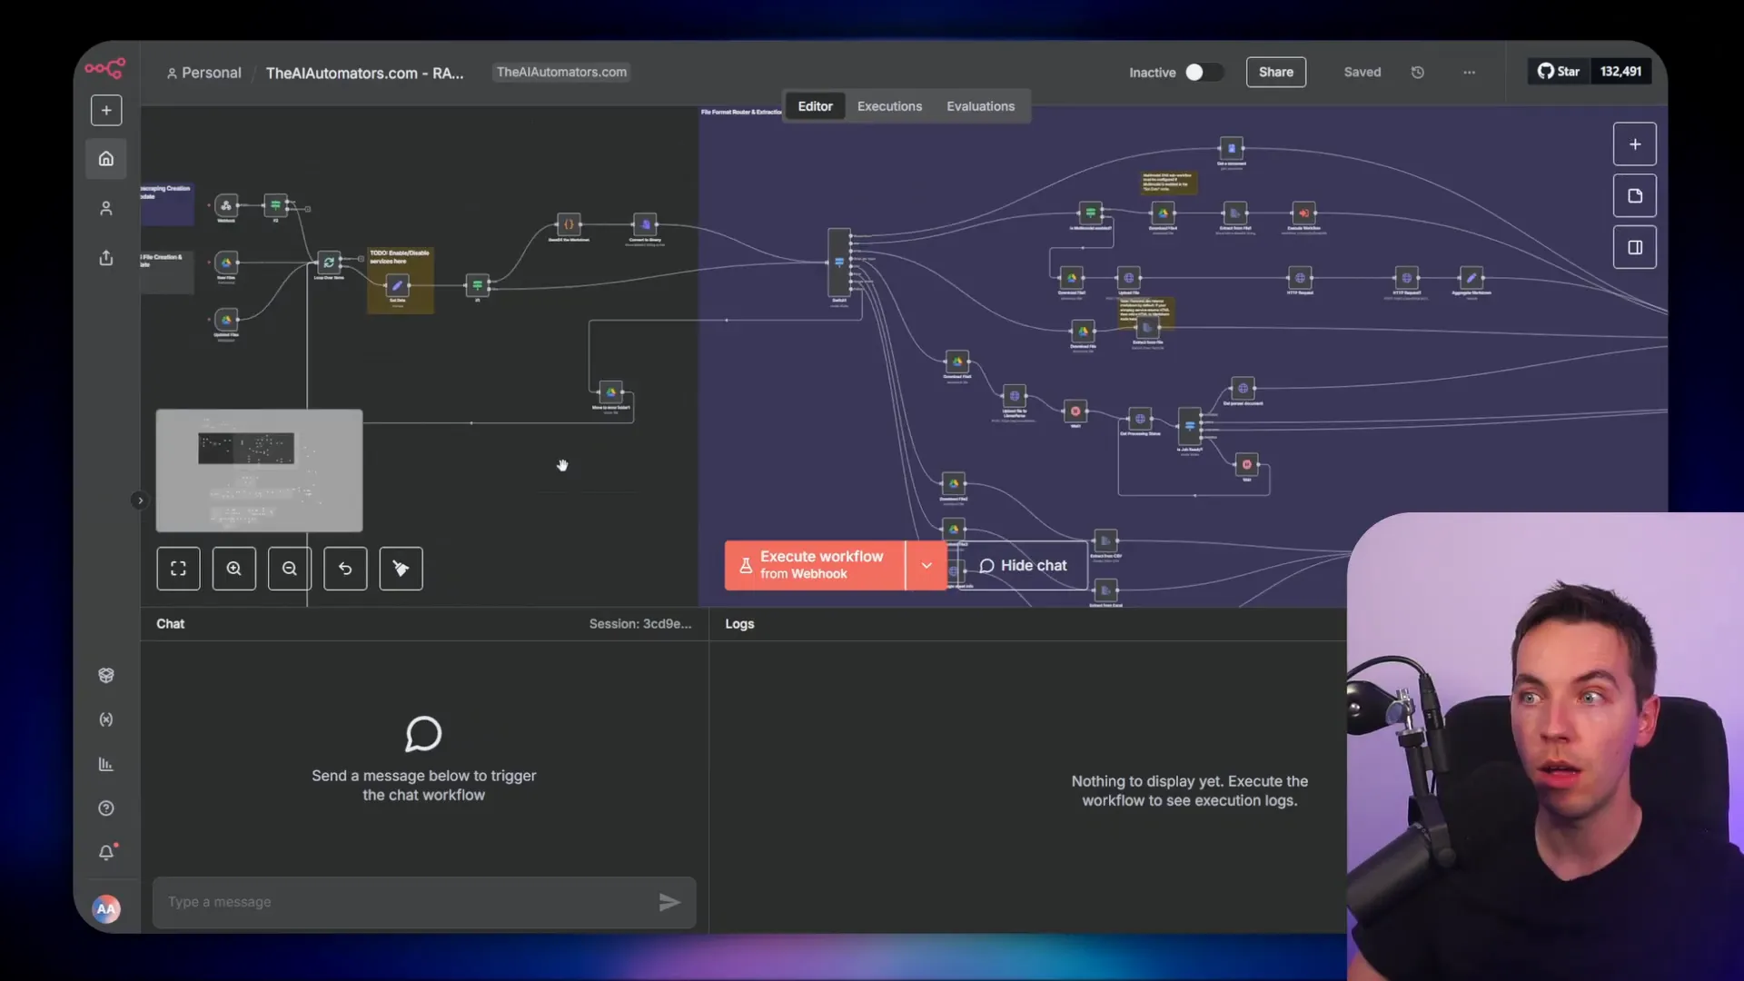Screen dimensions: 1744x981
Task: Open the Overview home icon in sidebar
Action: click(106, 159)
